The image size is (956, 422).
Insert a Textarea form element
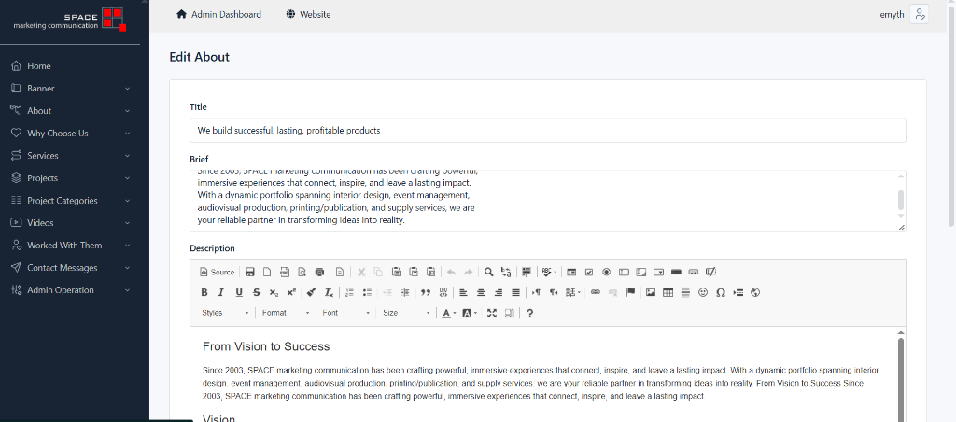(641, 272)
